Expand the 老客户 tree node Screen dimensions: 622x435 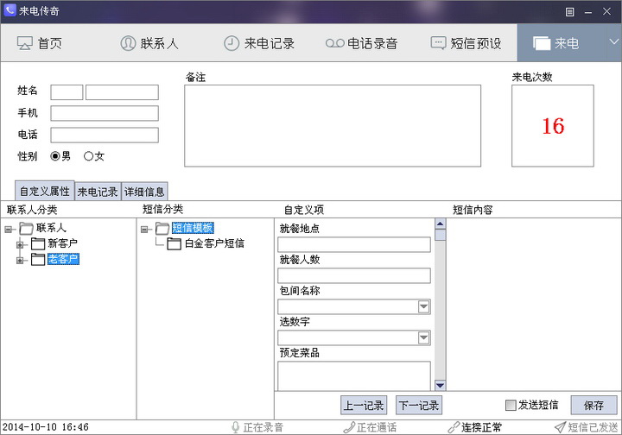click(20, 261)
